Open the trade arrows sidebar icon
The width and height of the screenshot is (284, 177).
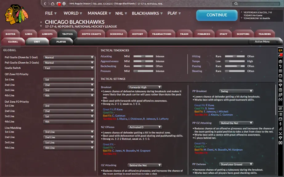coord(280,99)
